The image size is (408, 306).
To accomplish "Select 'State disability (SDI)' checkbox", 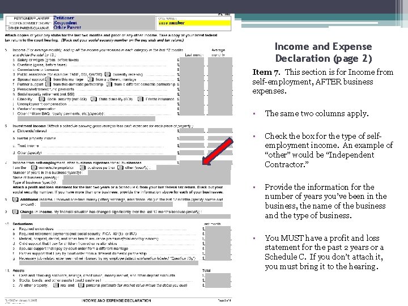I will point(93,99).
